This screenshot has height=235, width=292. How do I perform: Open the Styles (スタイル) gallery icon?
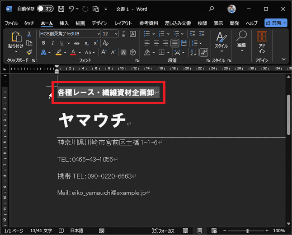pos(221,40)
